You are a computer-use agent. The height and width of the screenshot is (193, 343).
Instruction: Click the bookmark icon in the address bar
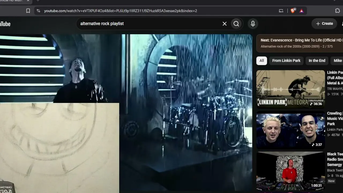coord(28,11)
